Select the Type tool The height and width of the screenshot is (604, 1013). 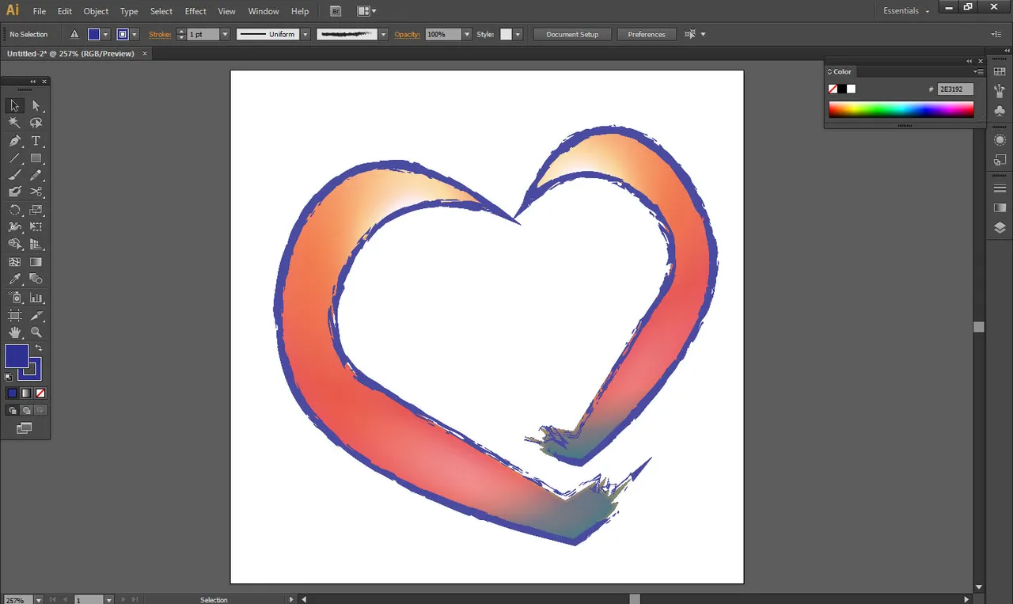click(36, 140)
